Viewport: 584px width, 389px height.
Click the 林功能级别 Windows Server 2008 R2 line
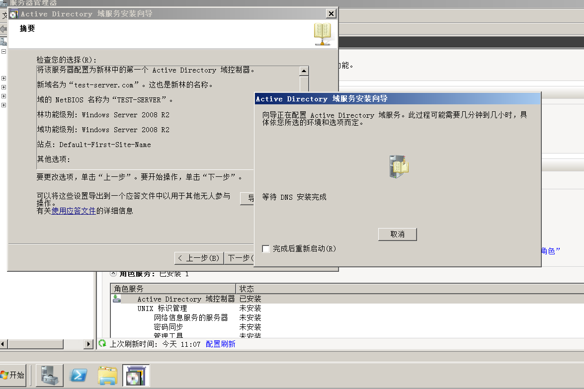tap(103, 115)
